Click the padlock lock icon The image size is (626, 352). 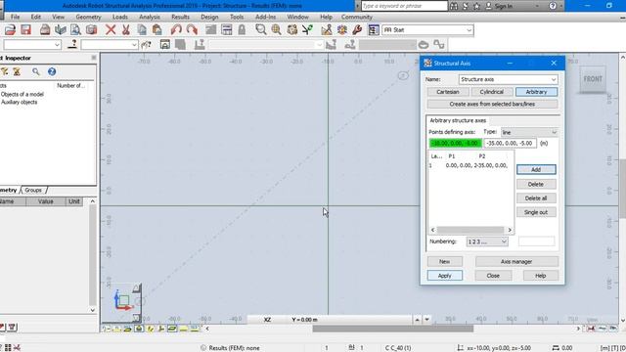242,30
